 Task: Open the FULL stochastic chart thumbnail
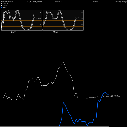click(63, 20)
